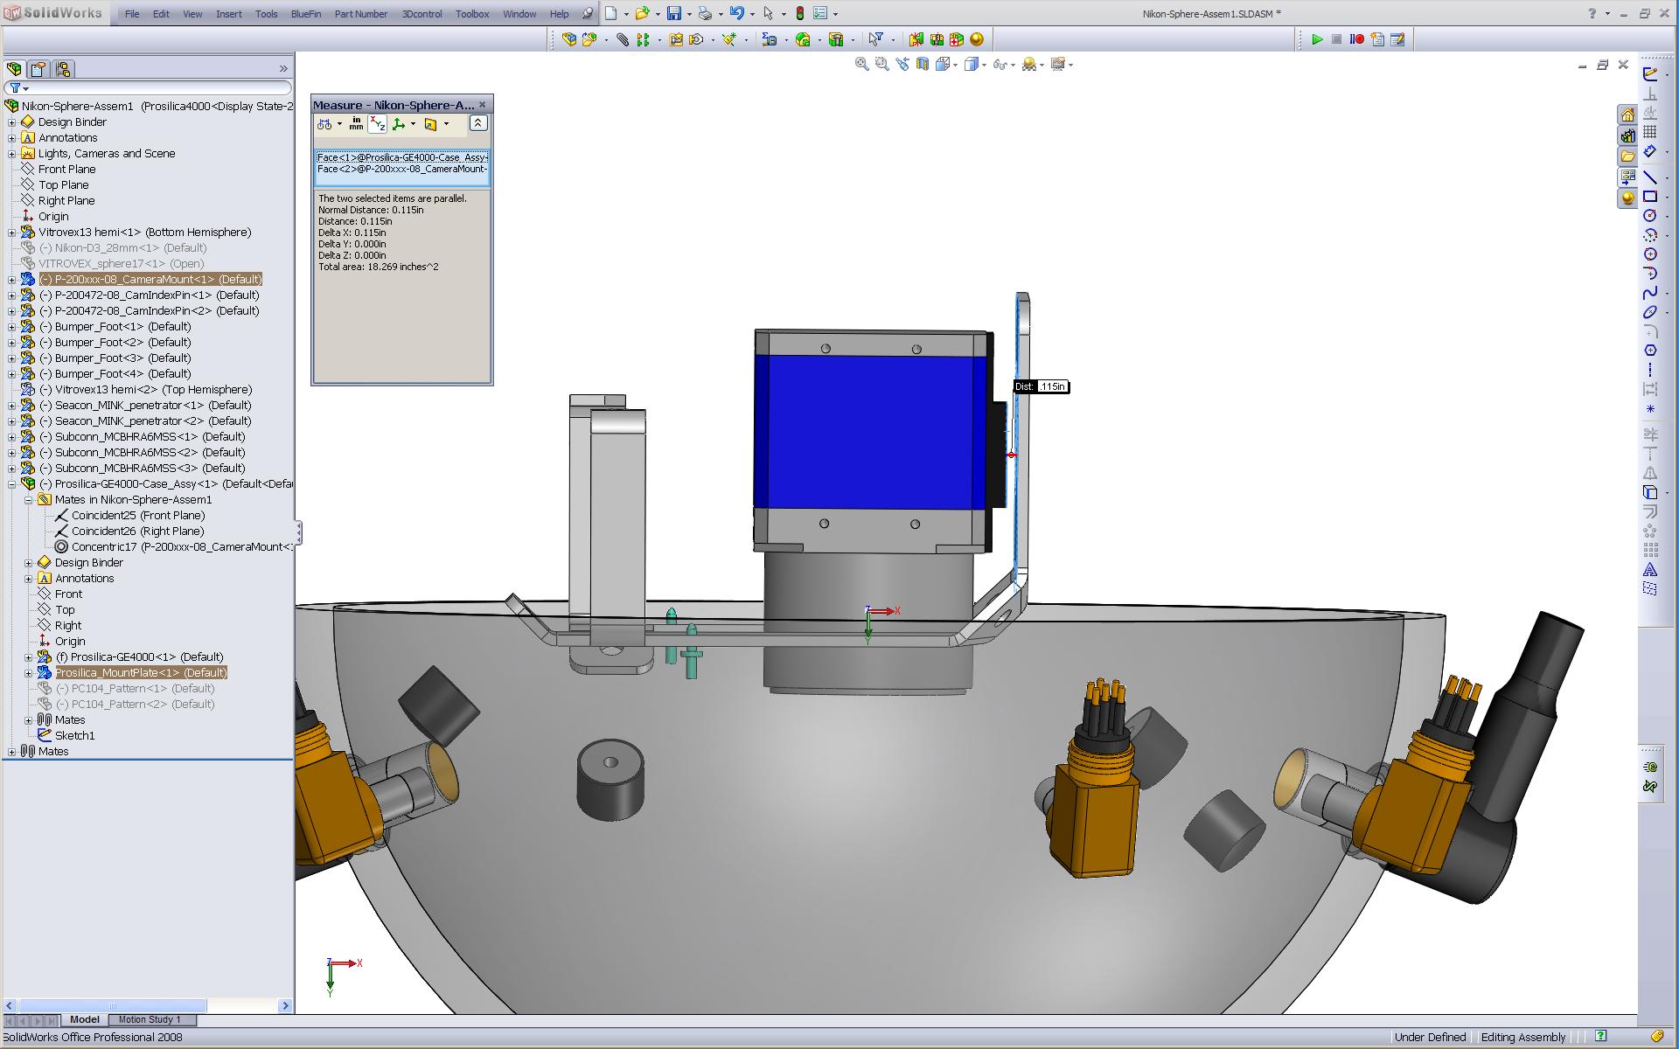Close the Measure dialog

pos(482,105)
